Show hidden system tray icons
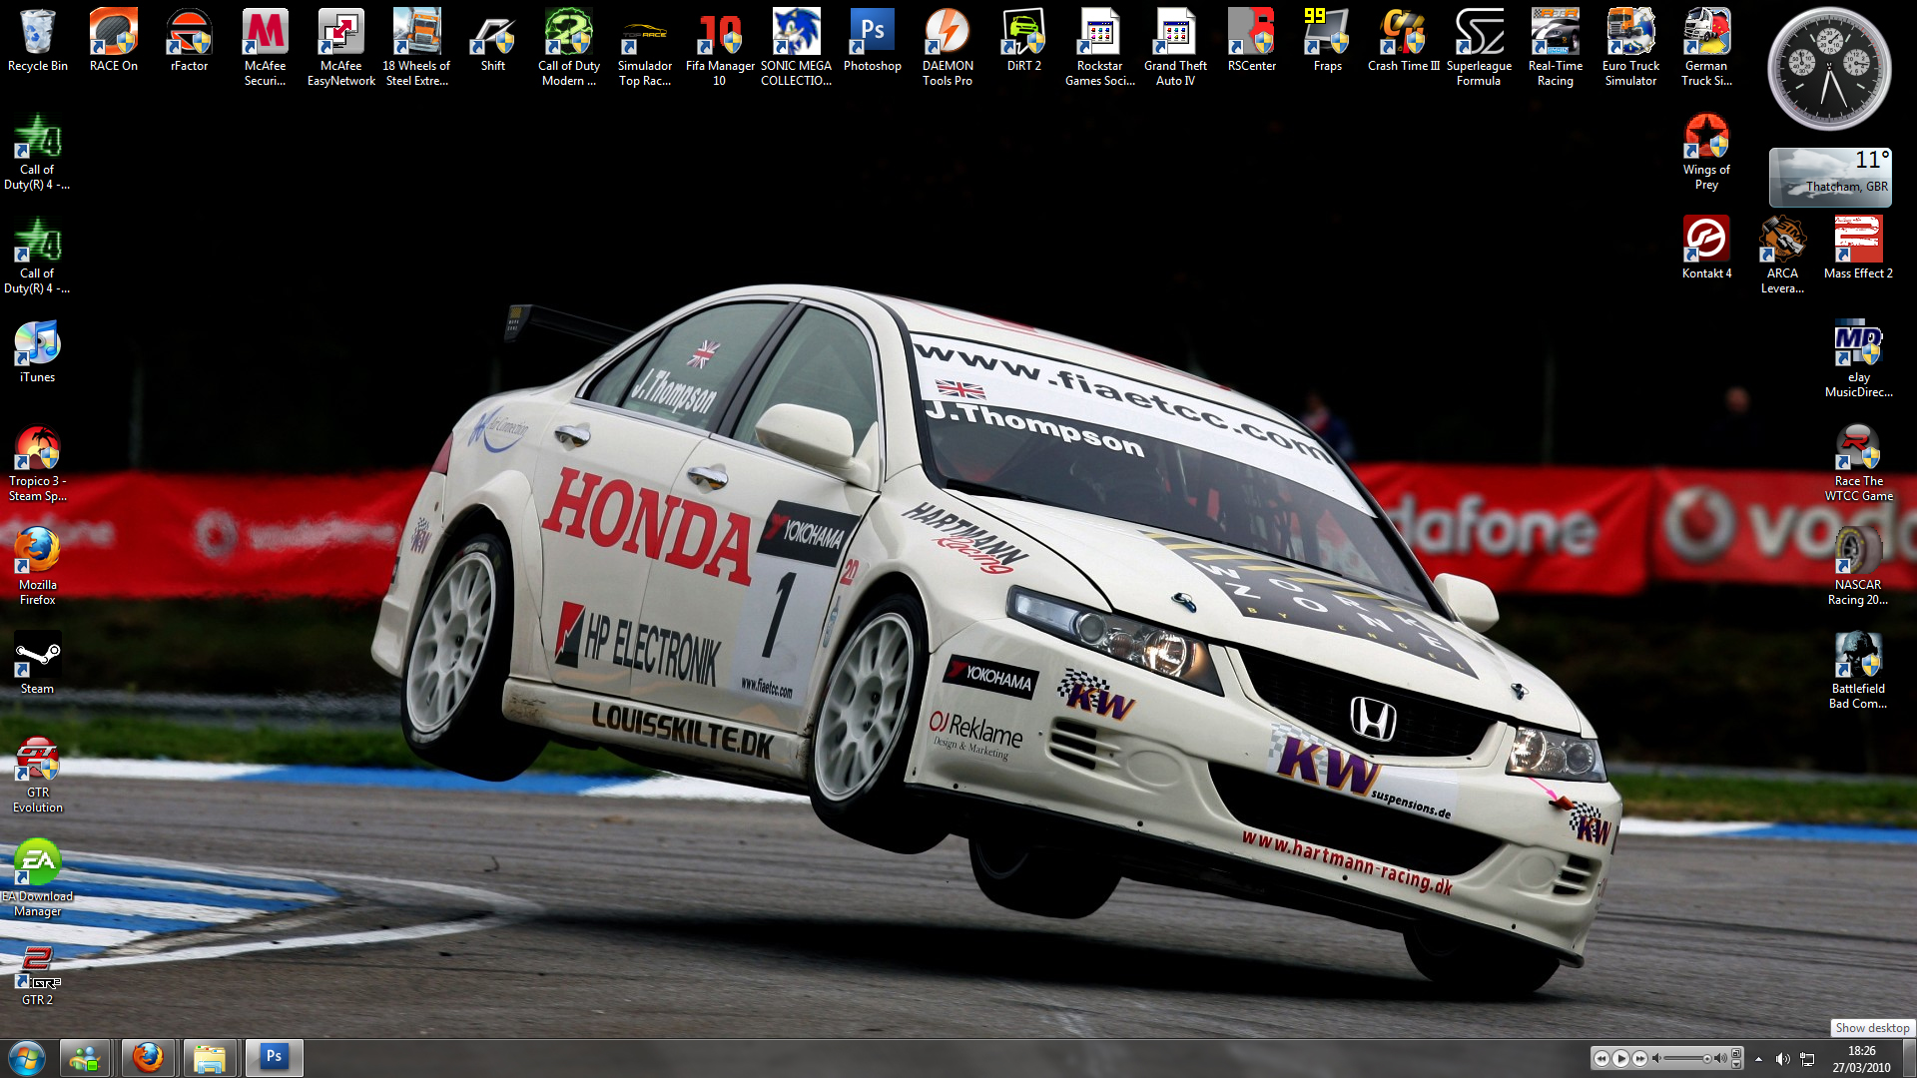This screenshot has width=1917, height=1078. 1758,1059
